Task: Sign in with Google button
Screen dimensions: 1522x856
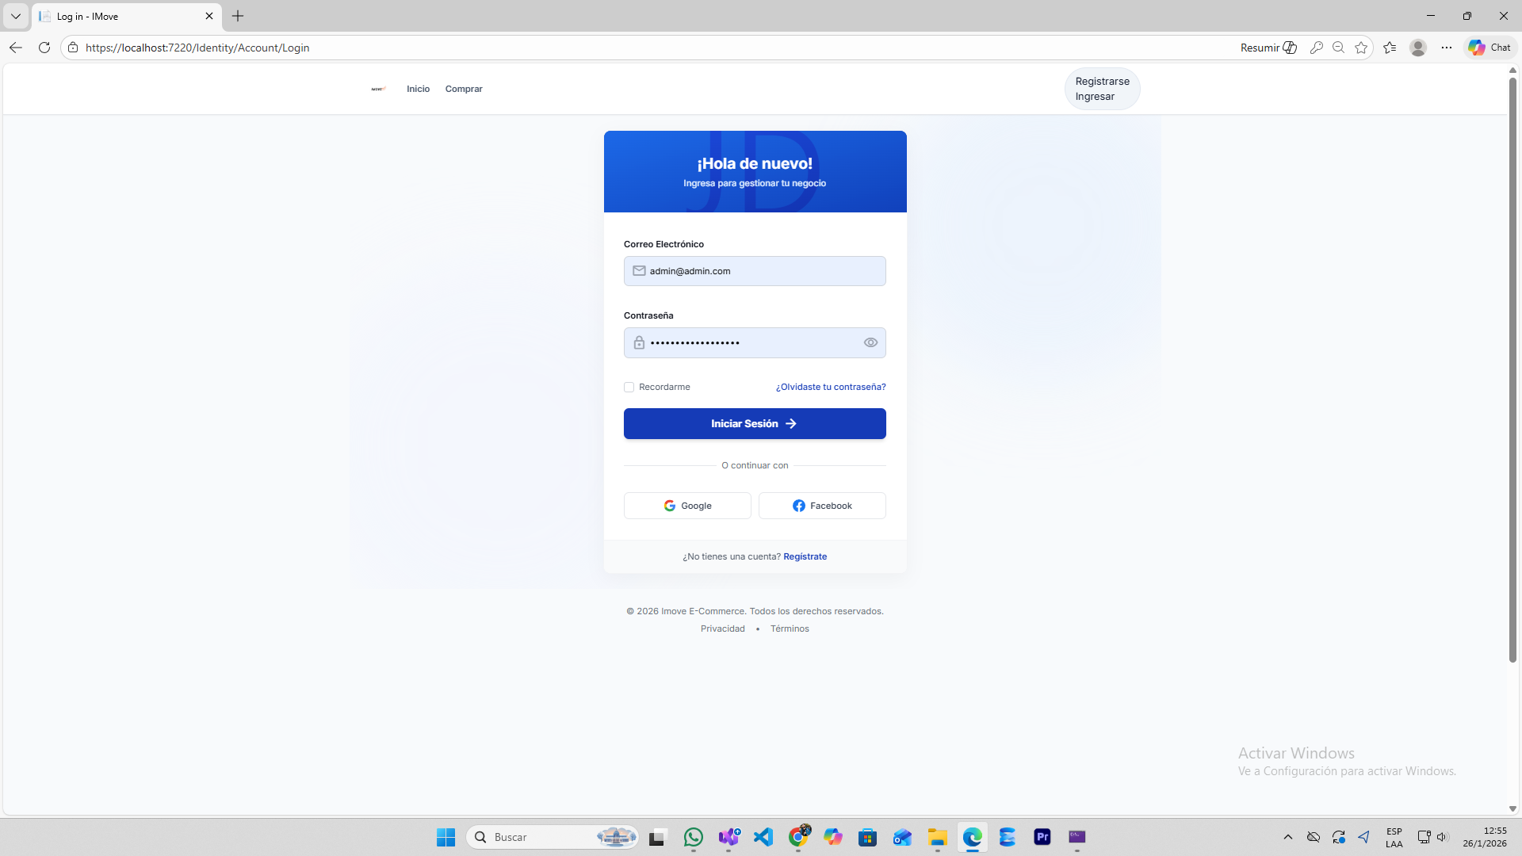Action: click(687, 506)
